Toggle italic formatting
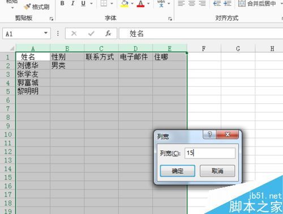 tap(72, 3)
